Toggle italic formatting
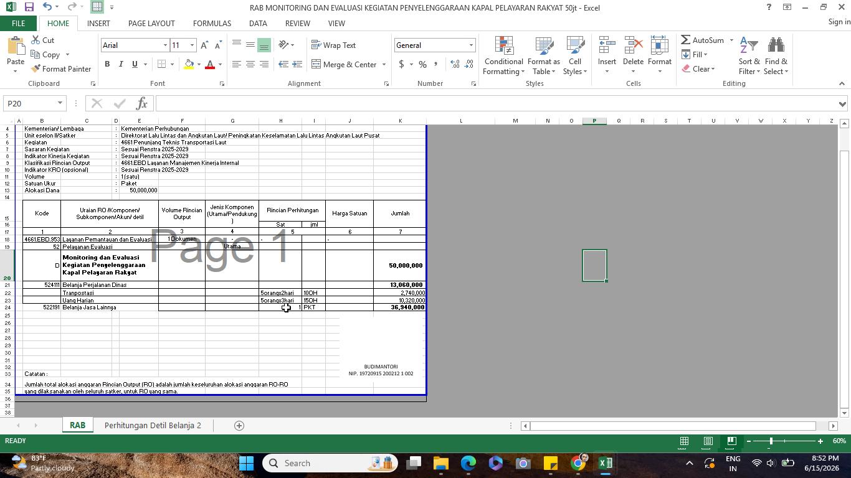Screen dimensions: 851x478 (x=121, y=64)
